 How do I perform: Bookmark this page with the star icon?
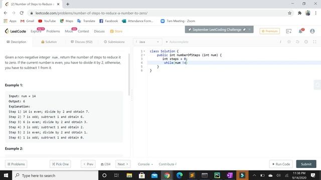289,13
